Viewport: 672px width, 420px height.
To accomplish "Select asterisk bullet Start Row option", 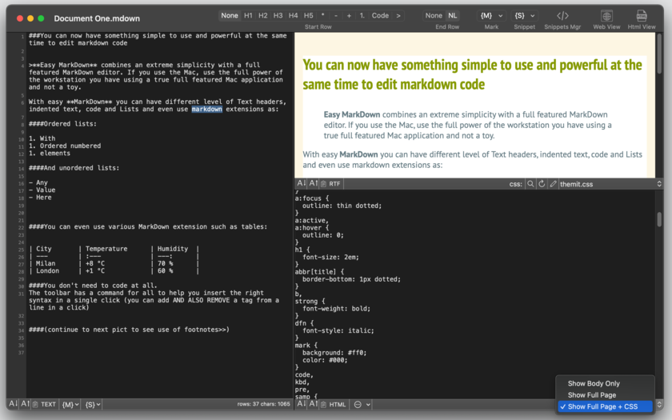I will [322, 15].
